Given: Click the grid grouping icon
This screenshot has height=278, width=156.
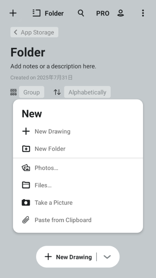Looking at the screenshot, I should click(x=13, y=92).
